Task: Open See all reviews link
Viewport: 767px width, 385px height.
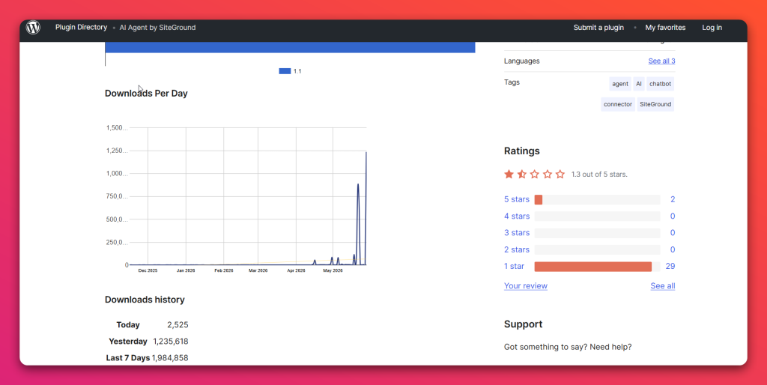Action: point(662,285)
